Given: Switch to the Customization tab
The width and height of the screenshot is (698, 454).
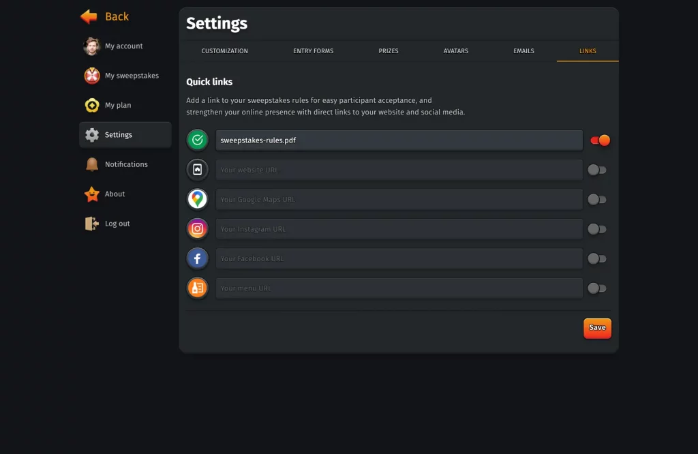Looking at the screenshot, I should pyautogui.click(x=224, y=51).
